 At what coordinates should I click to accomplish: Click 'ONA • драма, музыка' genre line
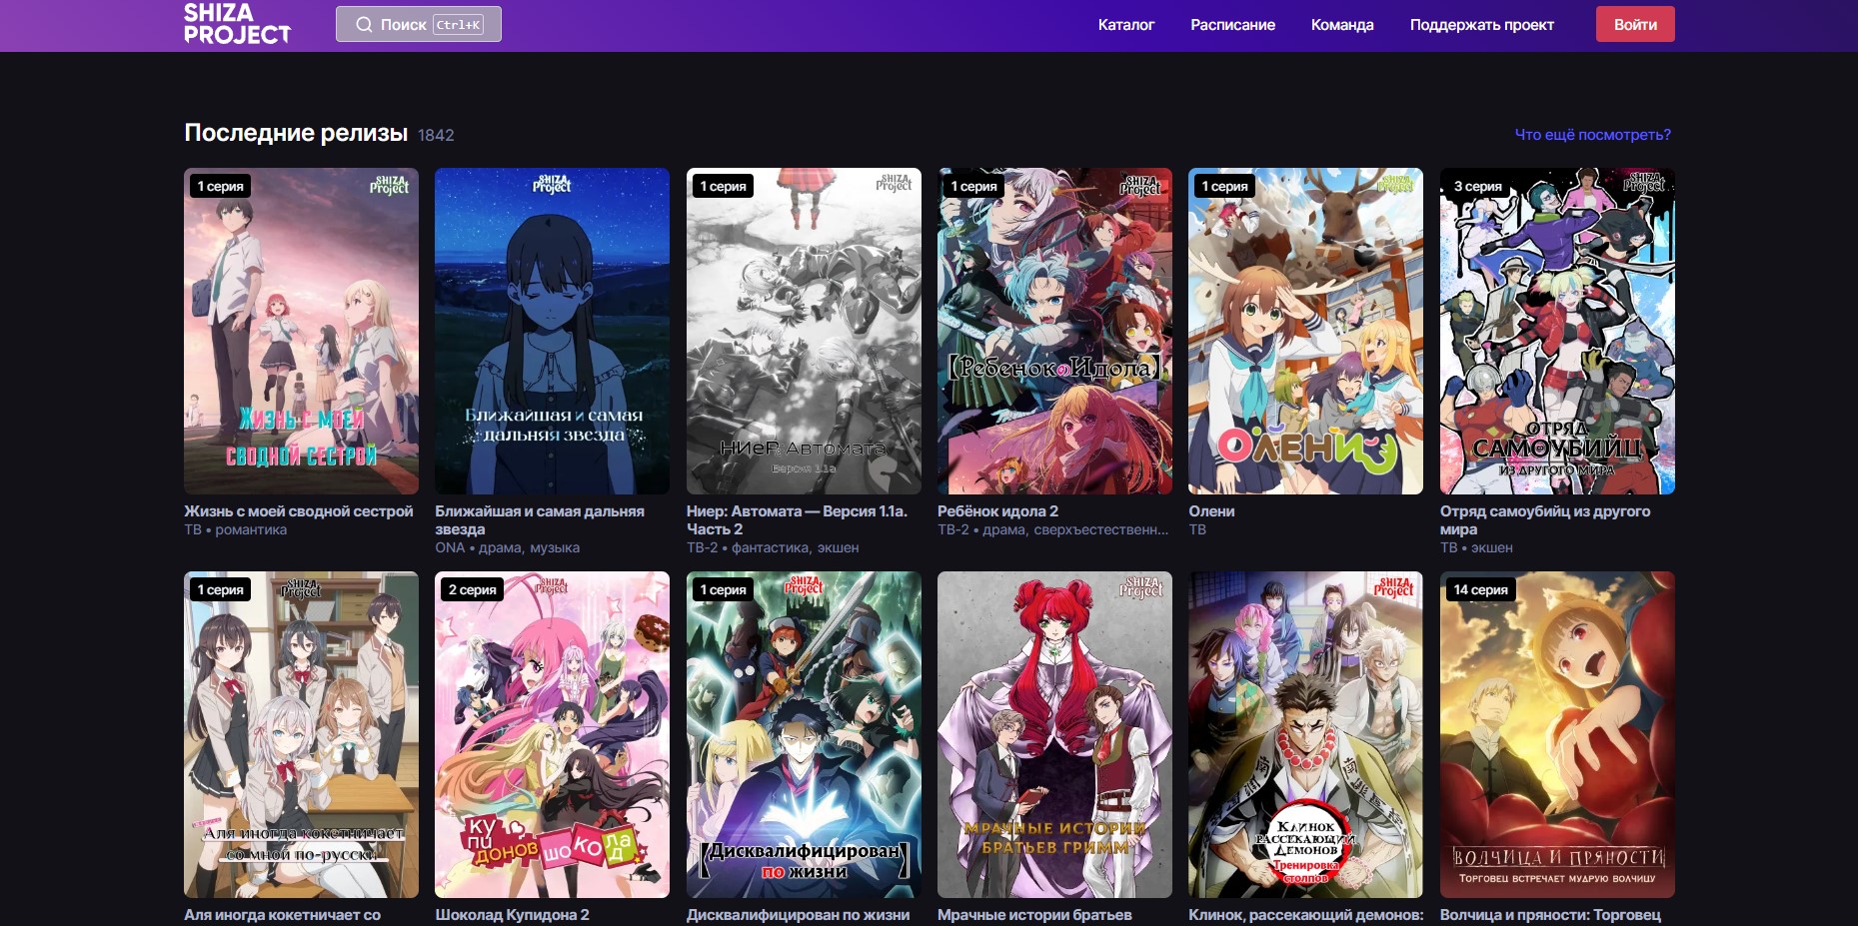click(x=507, y=548)
